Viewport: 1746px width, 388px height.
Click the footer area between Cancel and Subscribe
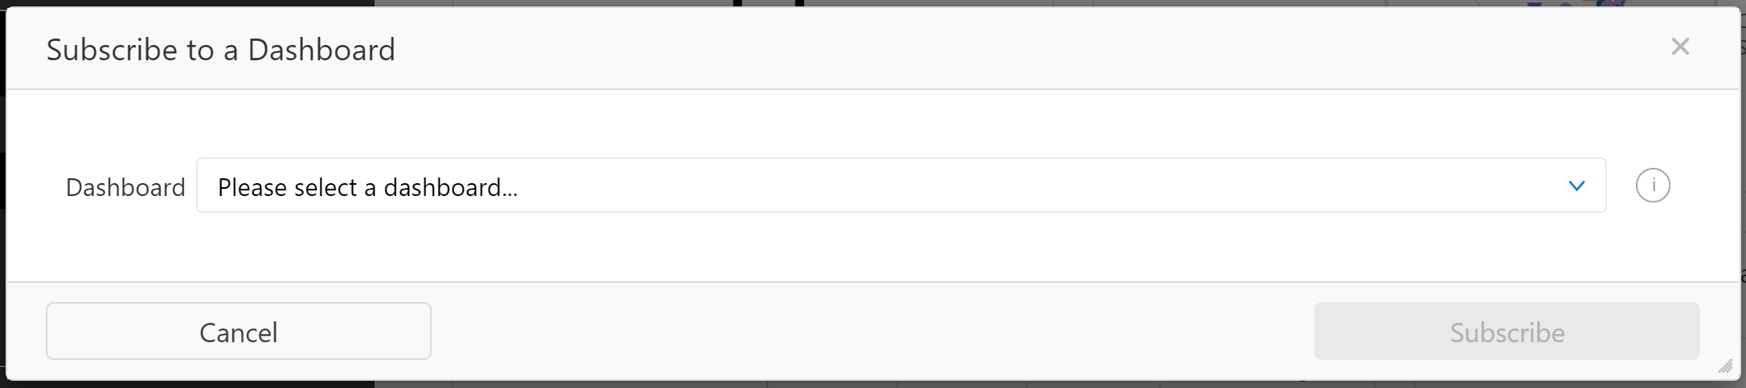coord(872,331)
